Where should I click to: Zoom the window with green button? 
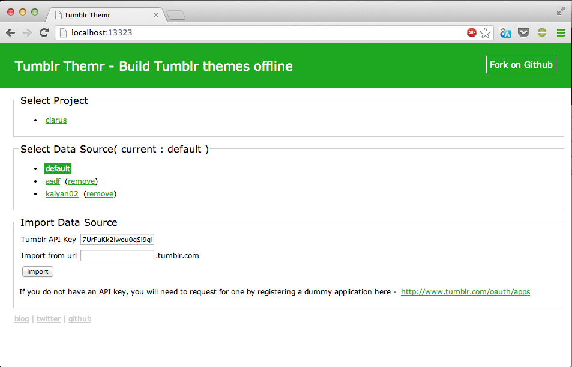35,12
